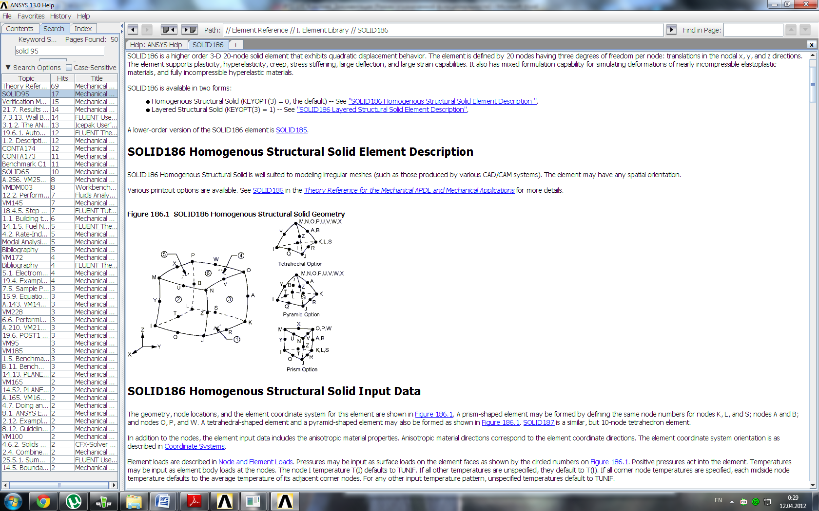Select the SOLID65 search result
The width and height of the screenshot is (819, 511).
point(59,172)
